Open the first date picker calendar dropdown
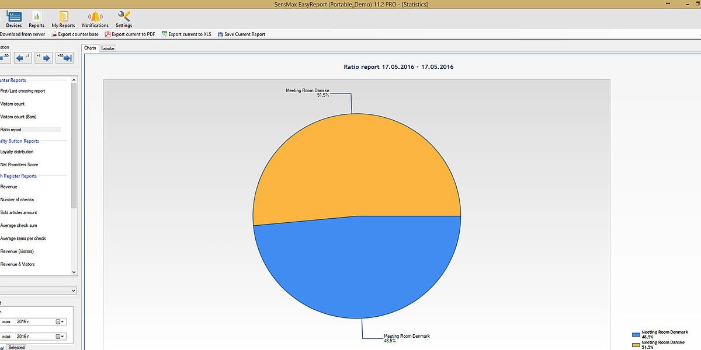 coord(60,321)
